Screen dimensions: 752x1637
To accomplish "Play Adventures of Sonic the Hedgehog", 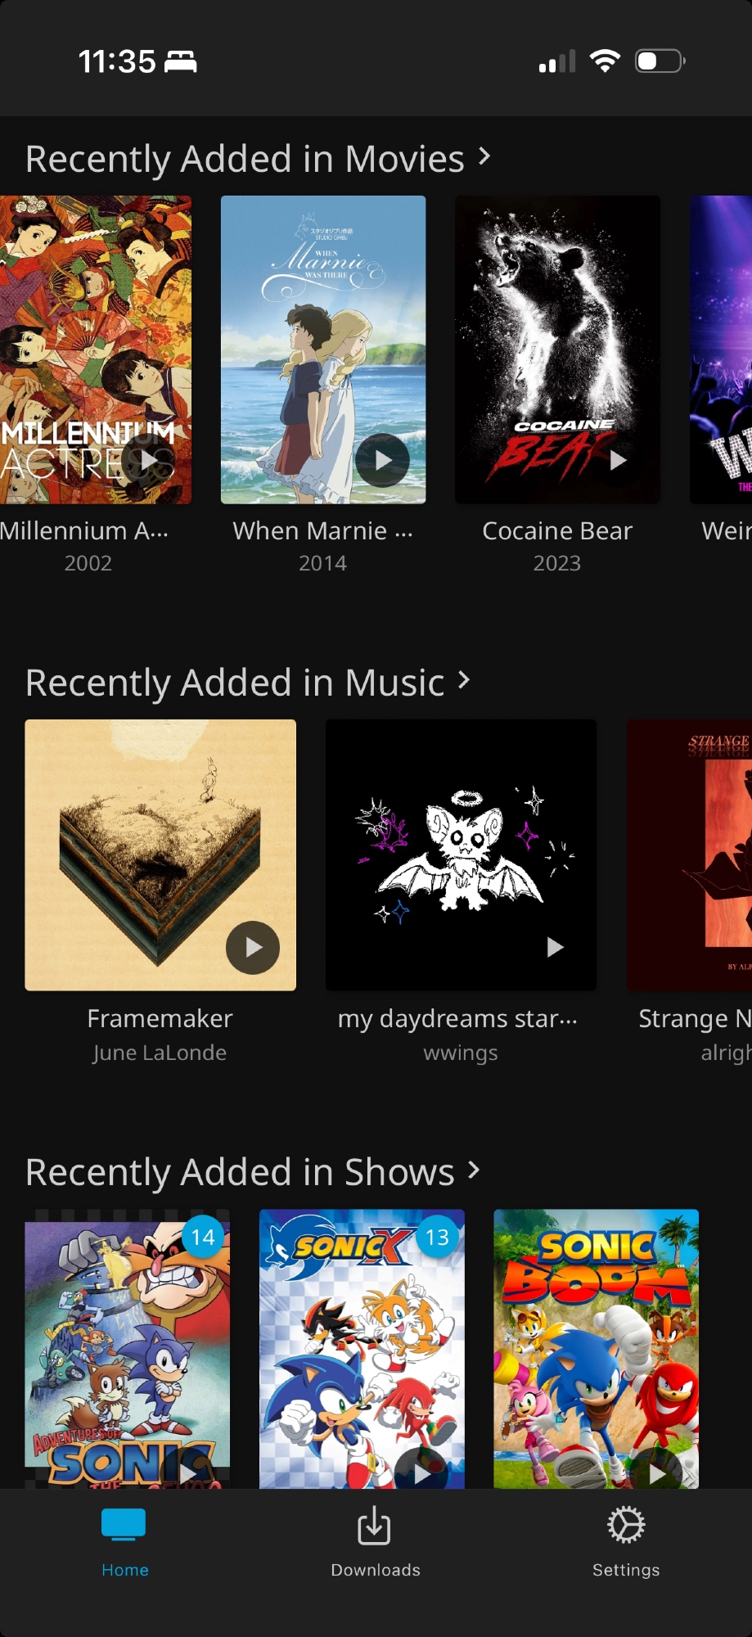I will tap(187, 1473).
